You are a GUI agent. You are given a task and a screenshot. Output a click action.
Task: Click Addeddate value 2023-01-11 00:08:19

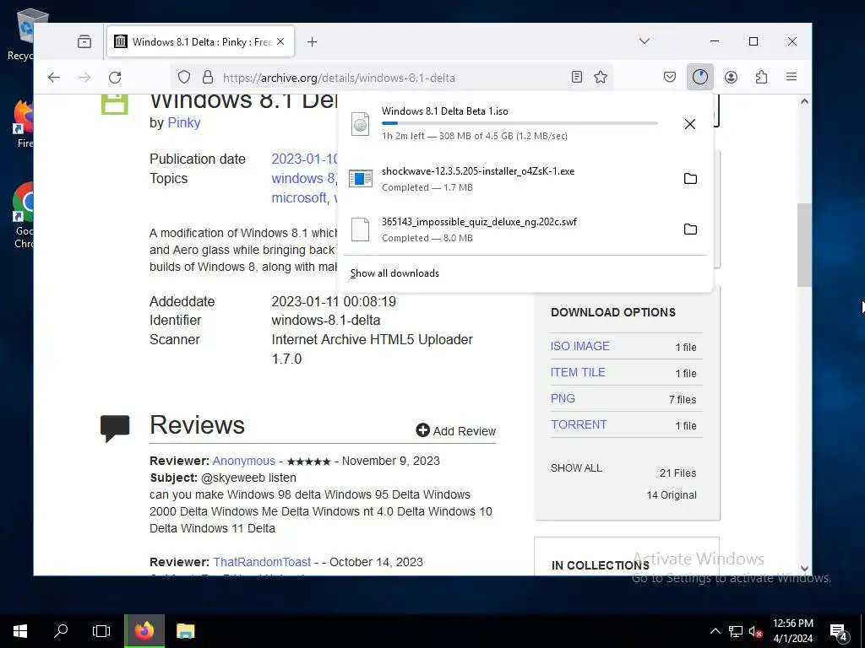coord(334,301)
